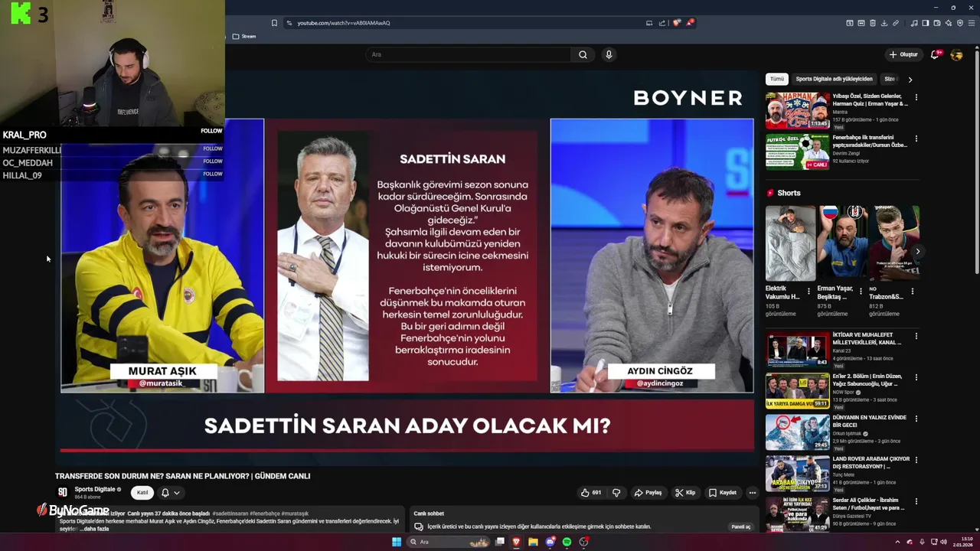Dislike the video thumbs-down button

pyautogui.click(x=616, y=493)
